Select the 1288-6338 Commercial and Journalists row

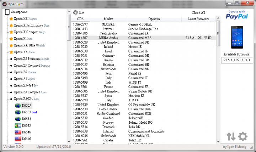coord(144,131)
